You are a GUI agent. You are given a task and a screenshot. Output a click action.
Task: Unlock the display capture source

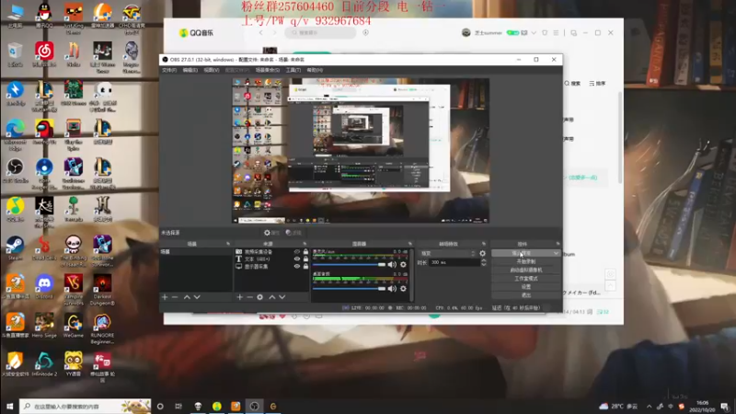305,266
